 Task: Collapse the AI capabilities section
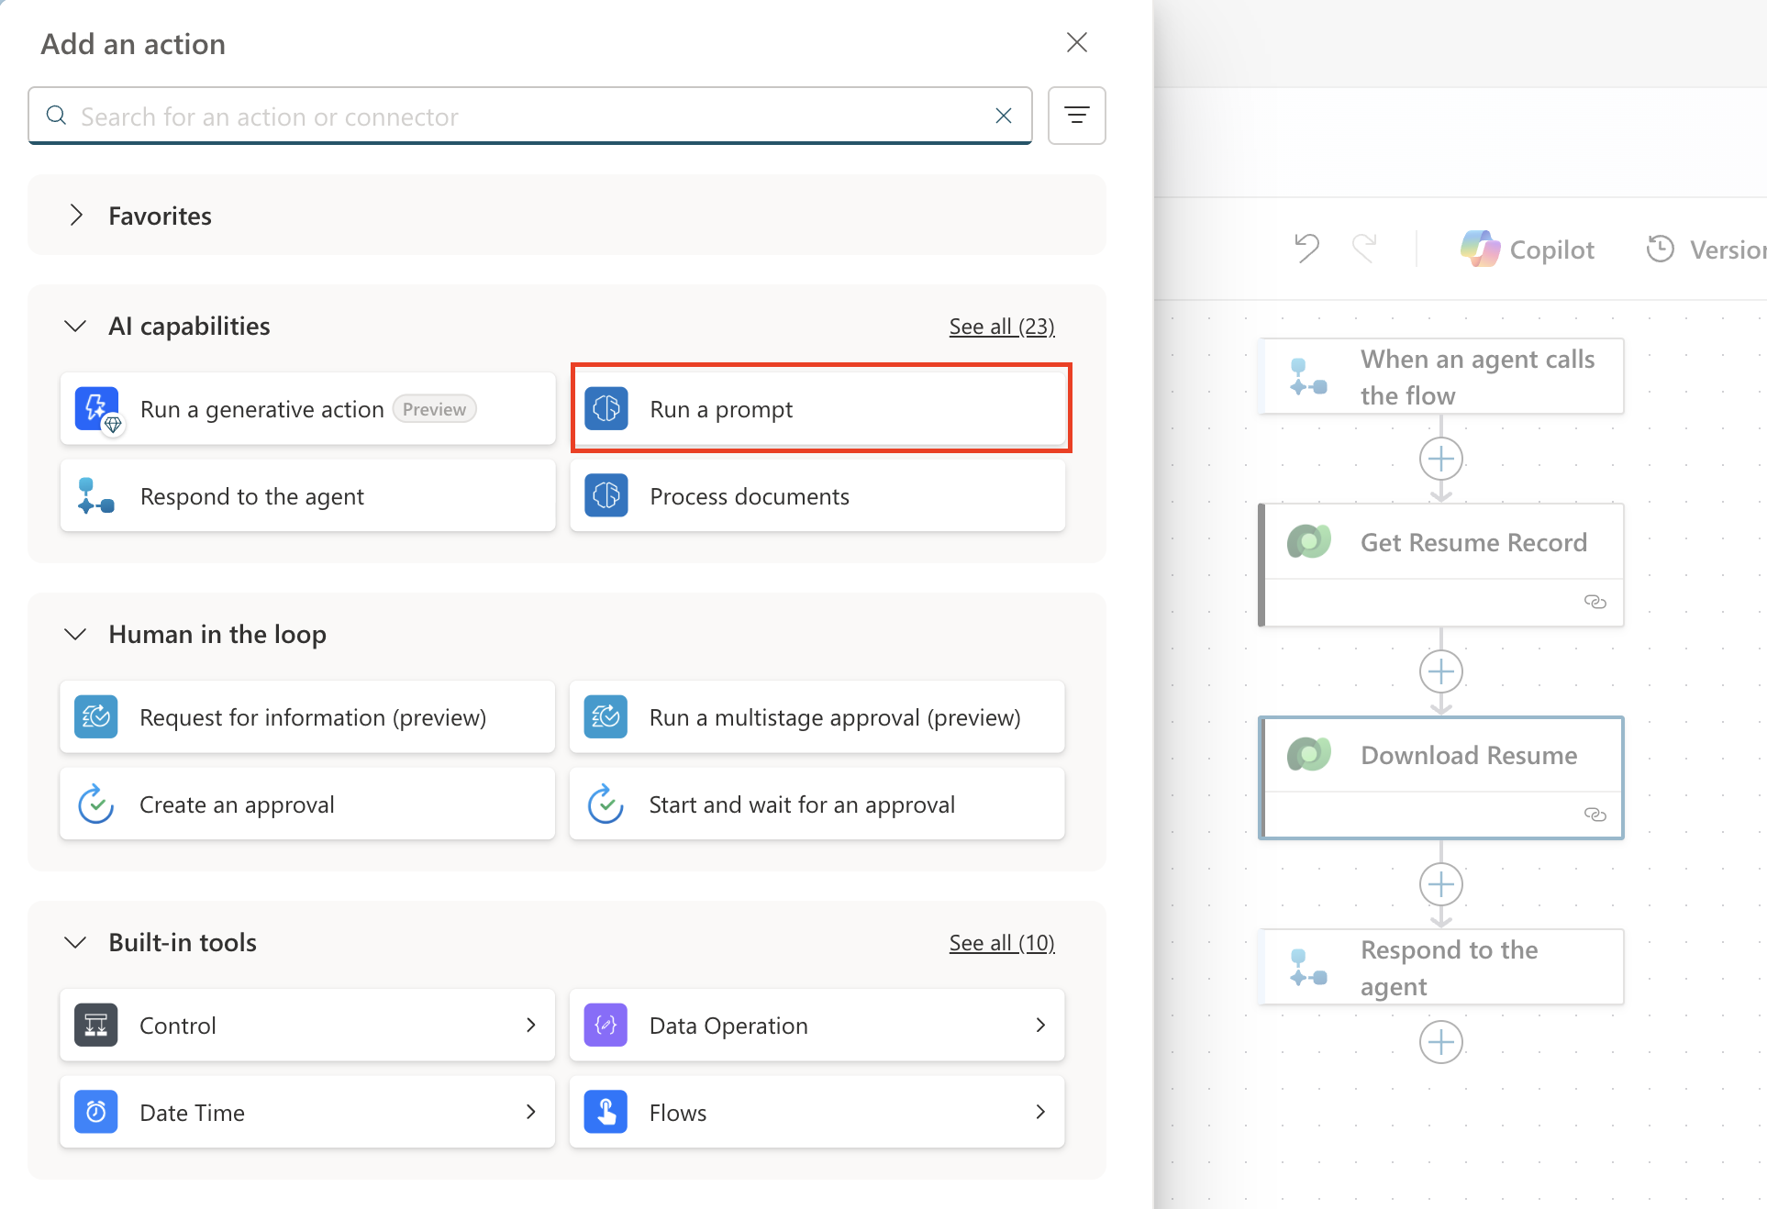point(76,327)
